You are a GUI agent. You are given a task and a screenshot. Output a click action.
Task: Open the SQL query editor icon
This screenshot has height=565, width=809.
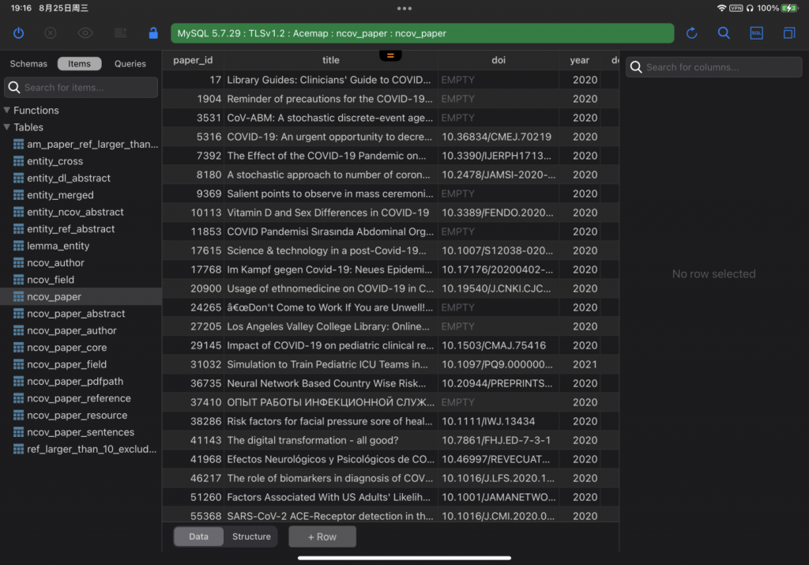pyautogui.click(x=756, y=33)
